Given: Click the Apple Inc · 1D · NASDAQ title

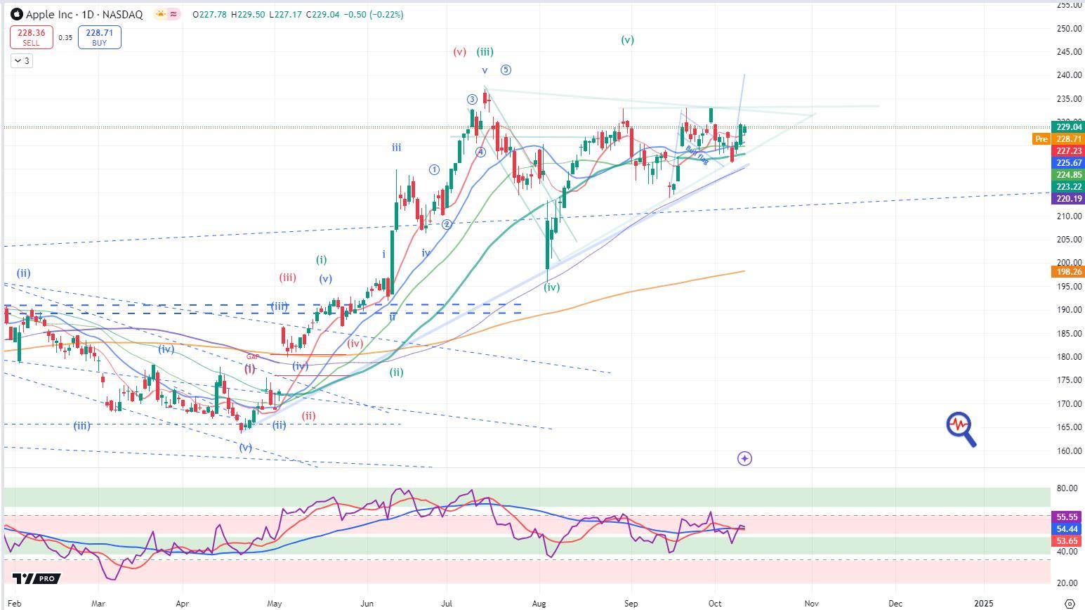Looking at the screenshot, I should coord(84,14).
